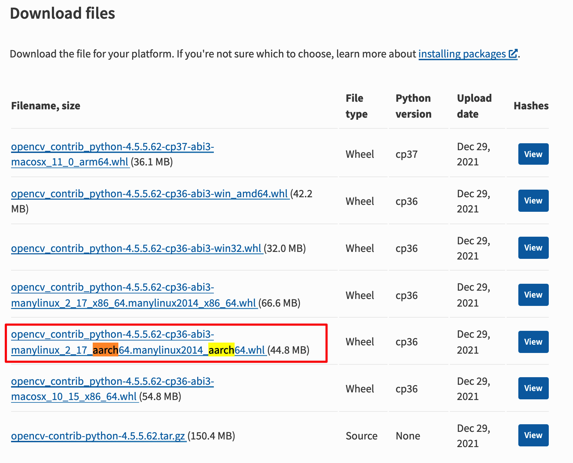This screenshot has width=573, height=463.
Task: Click the '(66.6 MB)' file size text
Action: click(x=280, y=303)
